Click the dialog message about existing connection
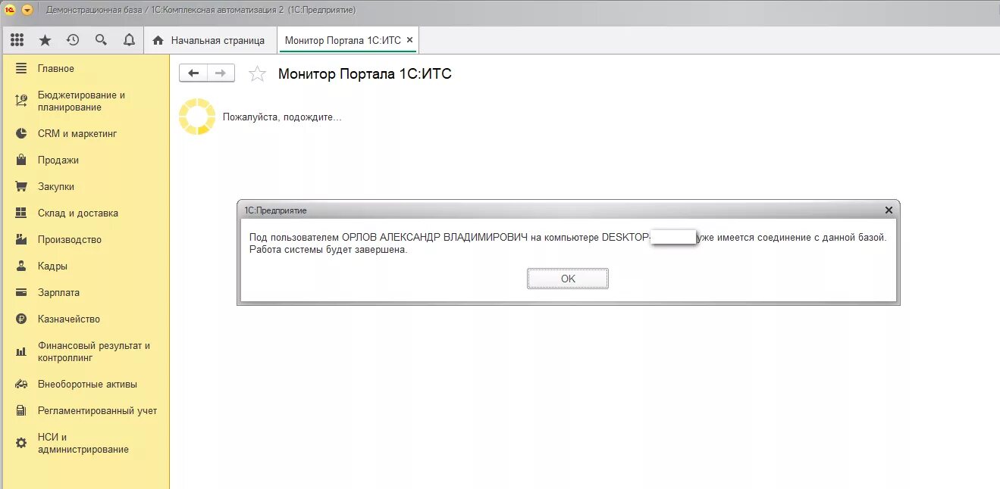The width and height of the screenshot is (1000, 489). coord(568,244)
